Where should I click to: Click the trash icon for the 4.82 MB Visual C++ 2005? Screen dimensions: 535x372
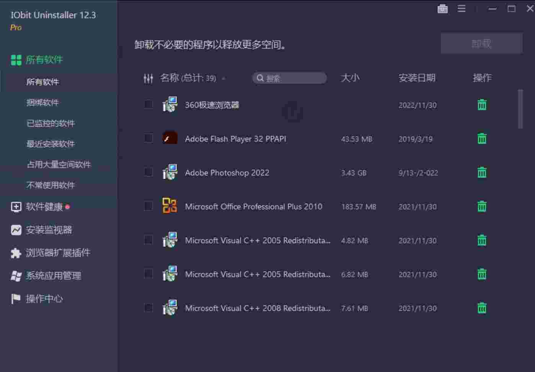tap(482, 240)
